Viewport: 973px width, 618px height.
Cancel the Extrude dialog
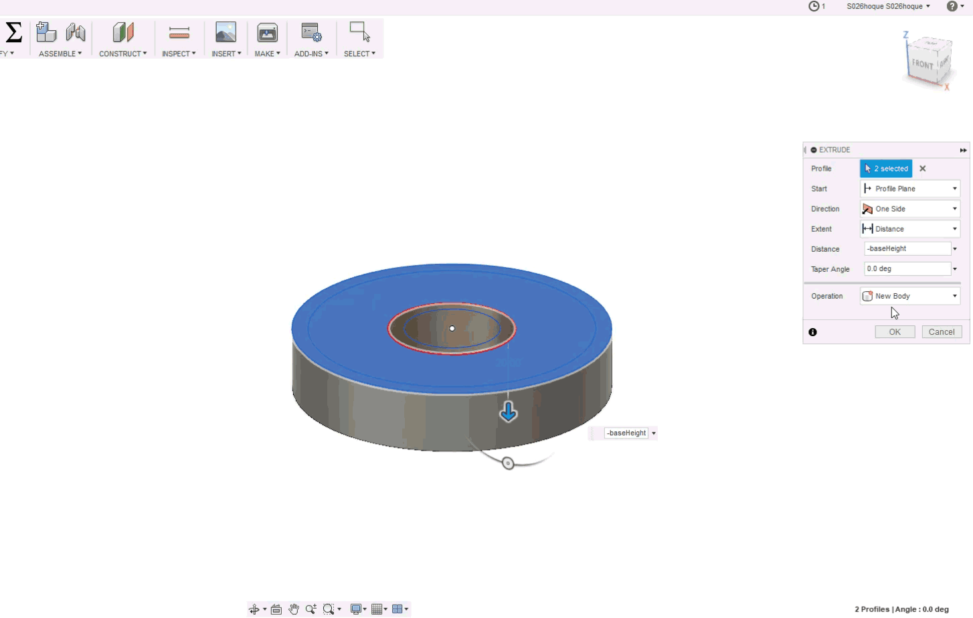click(942, 332)
